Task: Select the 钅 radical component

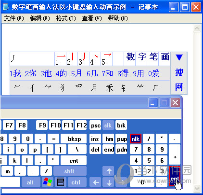Action: point(123,88)
